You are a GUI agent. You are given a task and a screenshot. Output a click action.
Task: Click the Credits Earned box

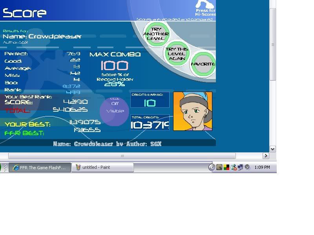coord(150,100)
